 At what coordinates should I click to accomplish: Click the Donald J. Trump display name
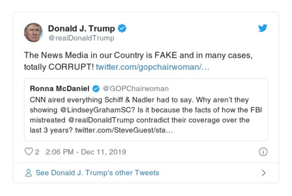81,28
